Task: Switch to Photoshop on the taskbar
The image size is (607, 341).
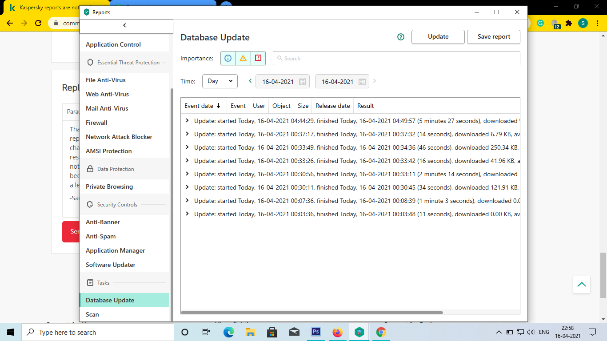Action: click(316, 332)
